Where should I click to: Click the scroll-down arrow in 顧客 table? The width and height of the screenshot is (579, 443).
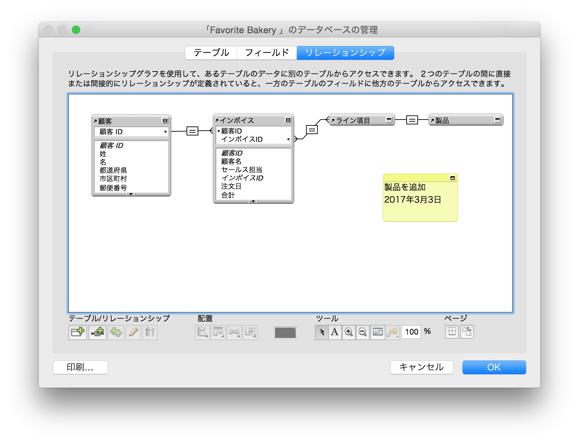click(131, 194)
